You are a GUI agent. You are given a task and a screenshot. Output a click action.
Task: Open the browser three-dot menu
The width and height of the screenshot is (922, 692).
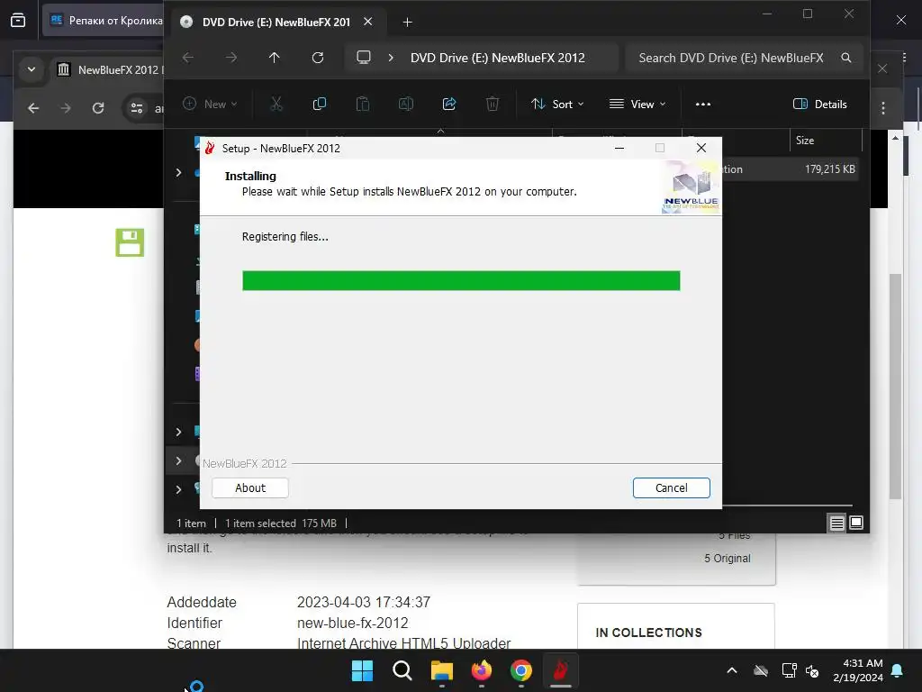[x=882, y=108]
